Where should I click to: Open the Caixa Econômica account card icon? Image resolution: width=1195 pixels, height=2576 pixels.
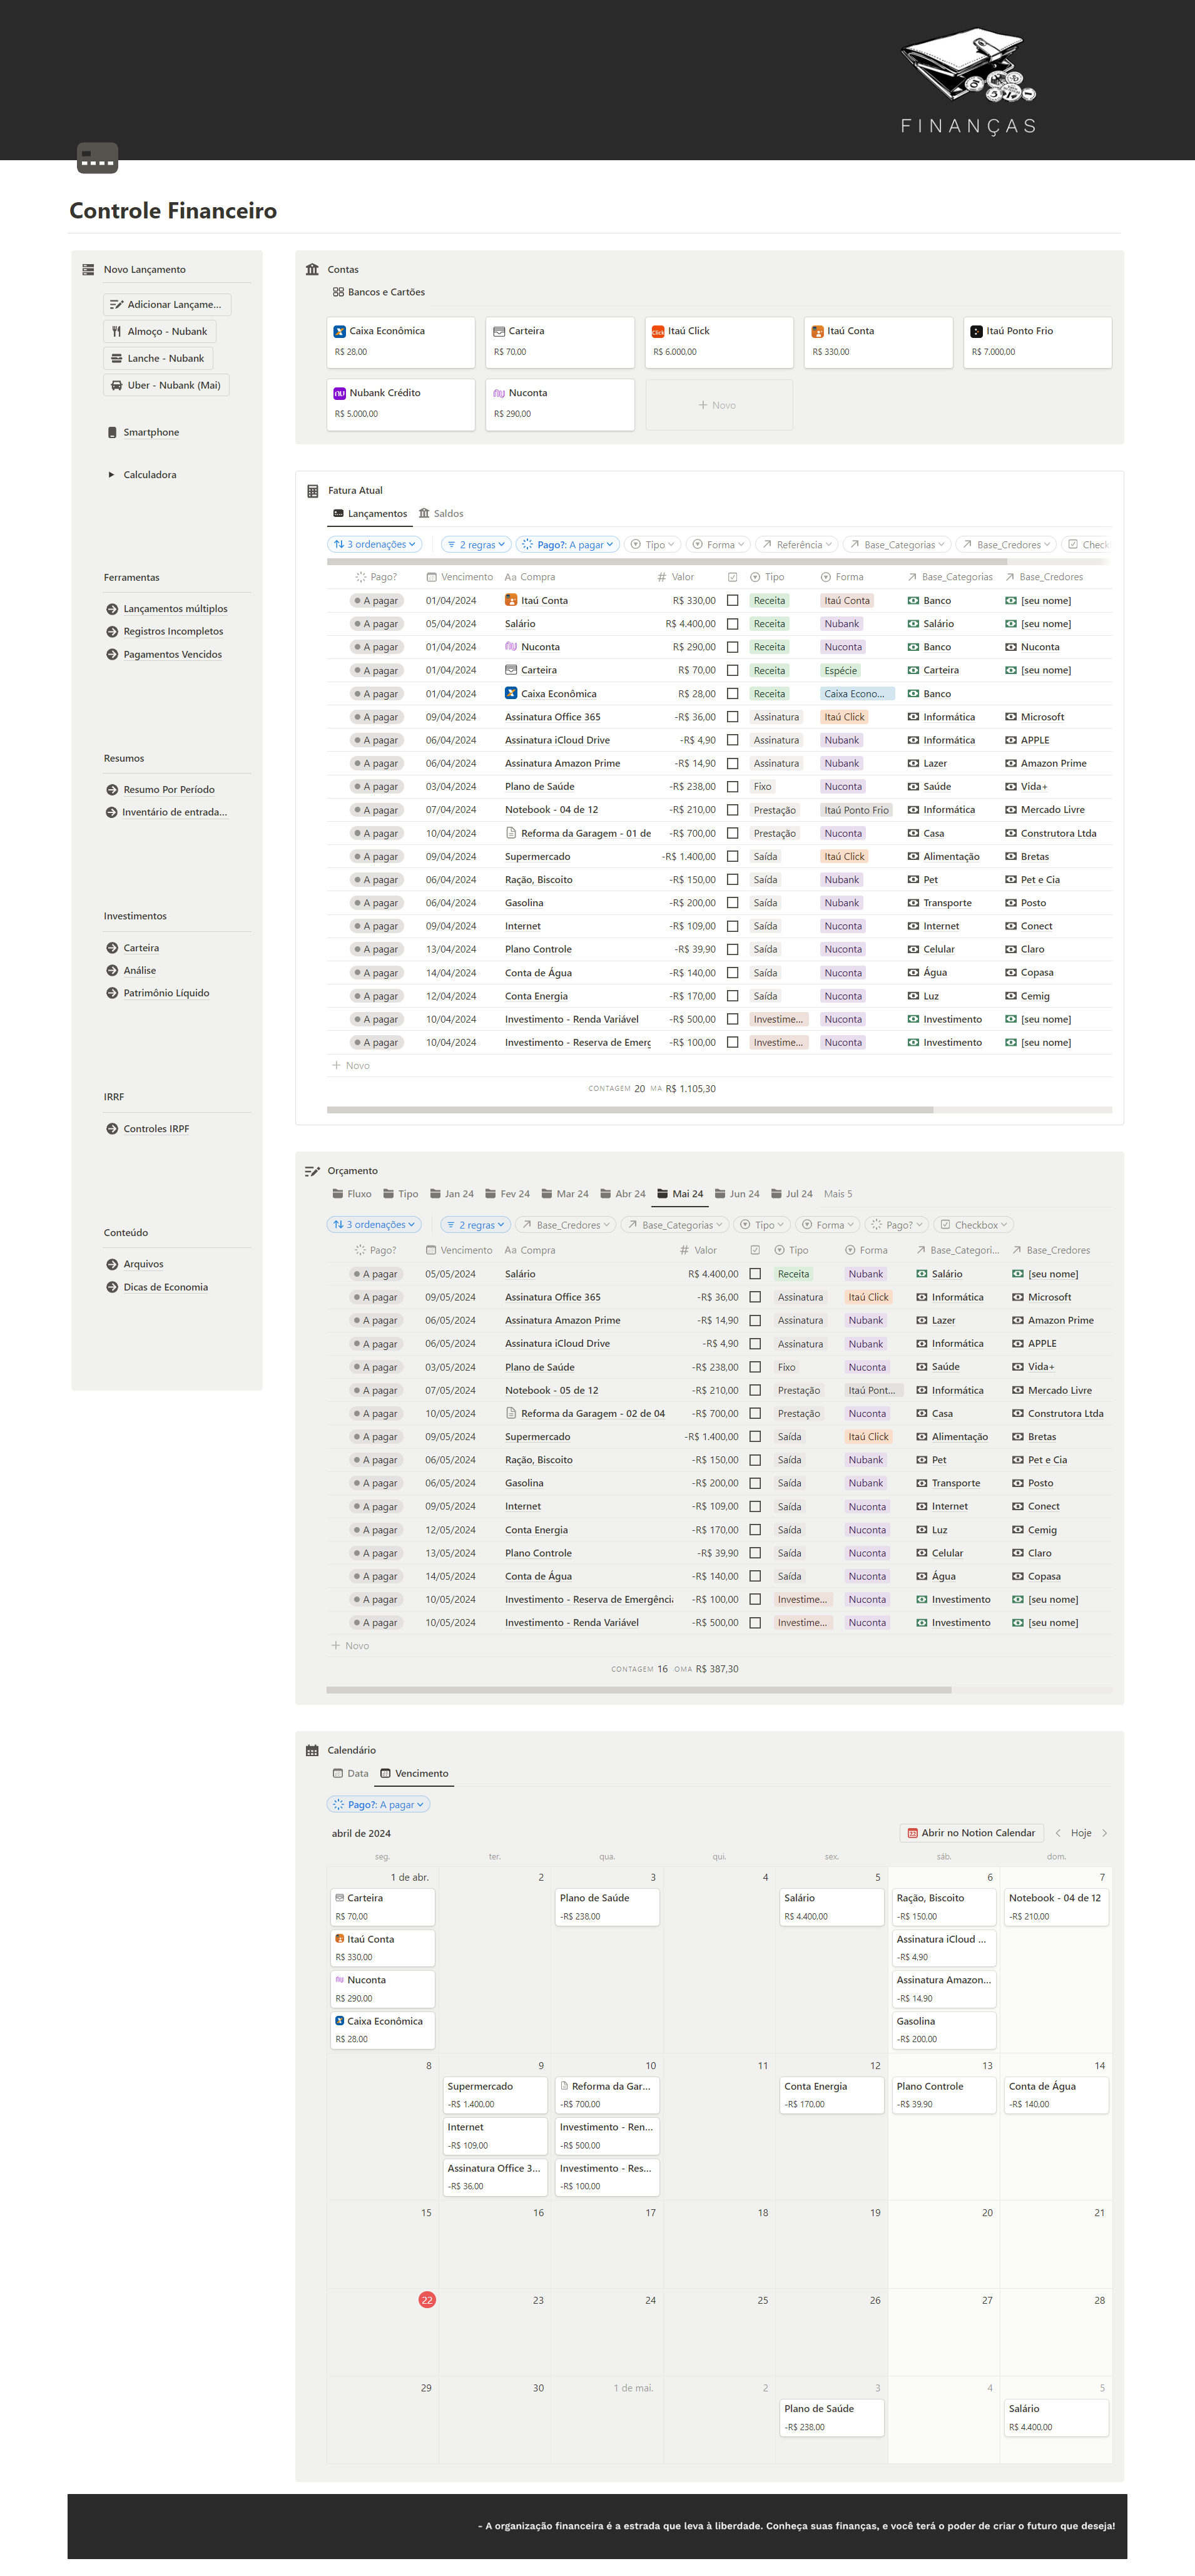click(x=340, y=331)
